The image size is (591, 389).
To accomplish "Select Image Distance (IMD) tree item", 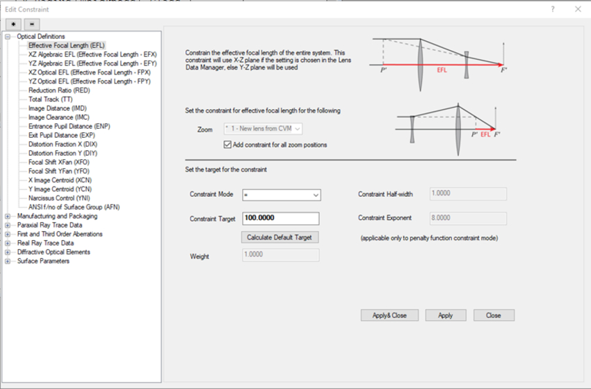I will 57,109.
